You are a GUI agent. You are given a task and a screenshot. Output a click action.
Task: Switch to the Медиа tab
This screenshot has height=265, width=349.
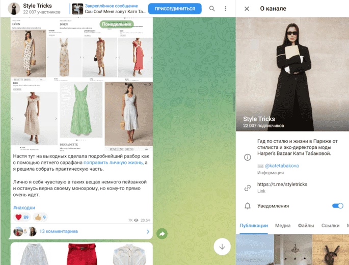click(x=283, y=226)
